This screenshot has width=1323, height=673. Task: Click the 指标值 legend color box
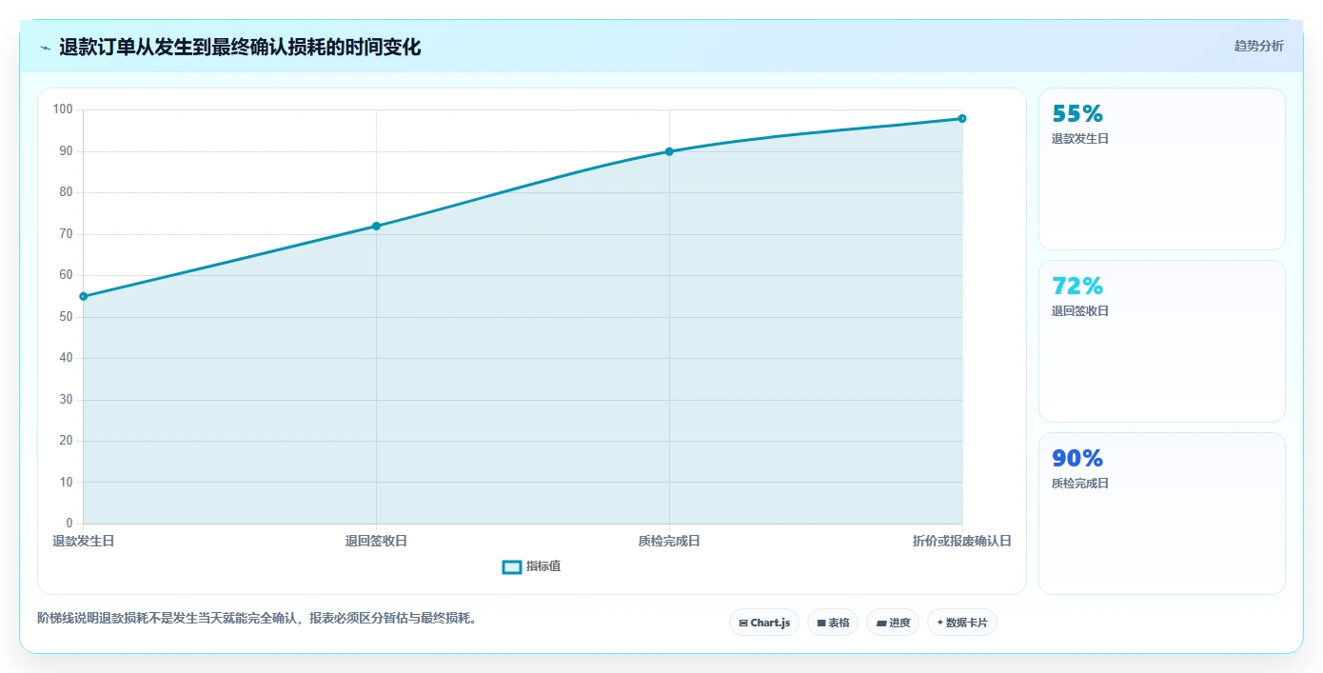click(512, 567)
